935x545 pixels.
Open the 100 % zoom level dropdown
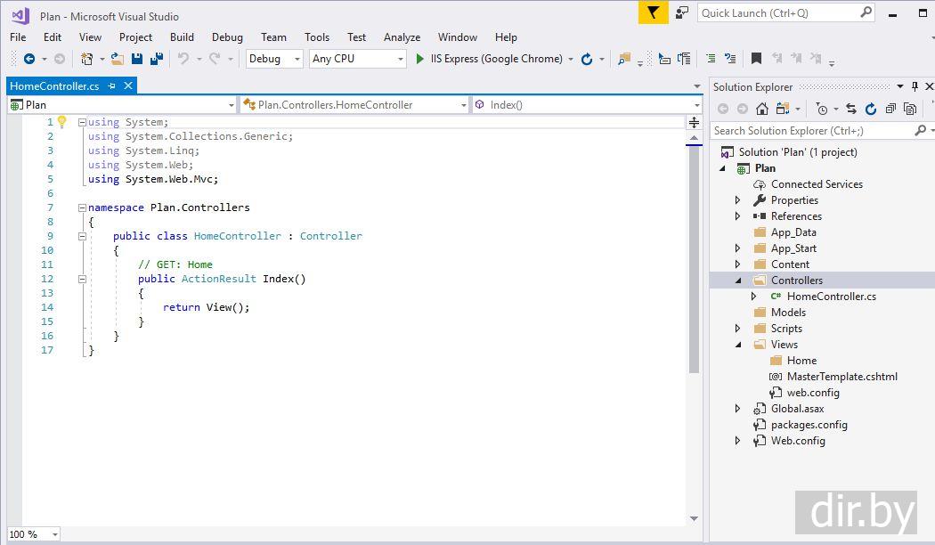54,534
